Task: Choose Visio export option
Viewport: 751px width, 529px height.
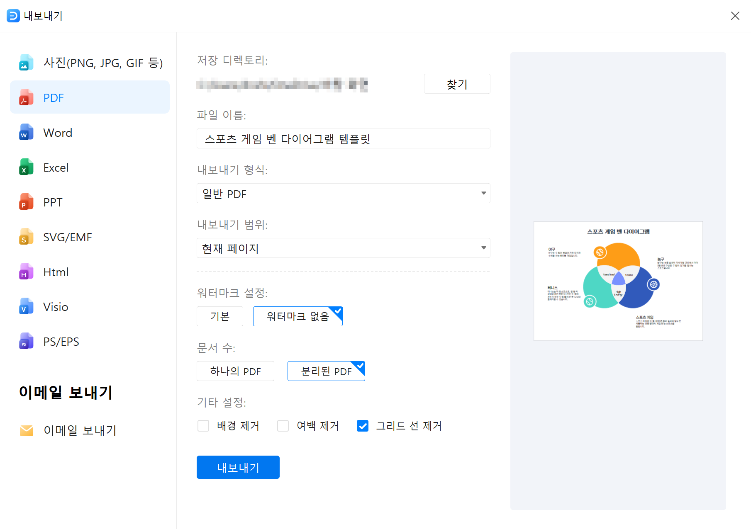Action: 90,306
